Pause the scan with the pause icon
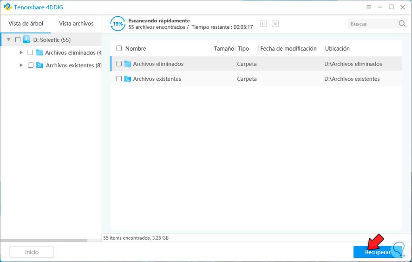 click(263, 24)
